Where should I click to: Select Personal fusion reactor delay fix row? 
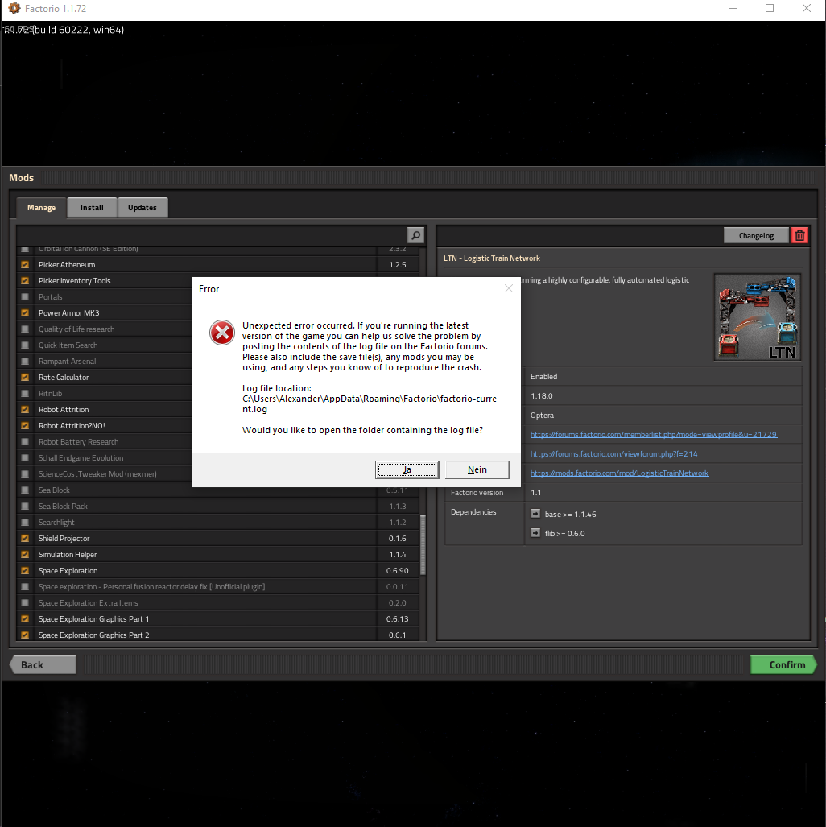tap(218, 586)
